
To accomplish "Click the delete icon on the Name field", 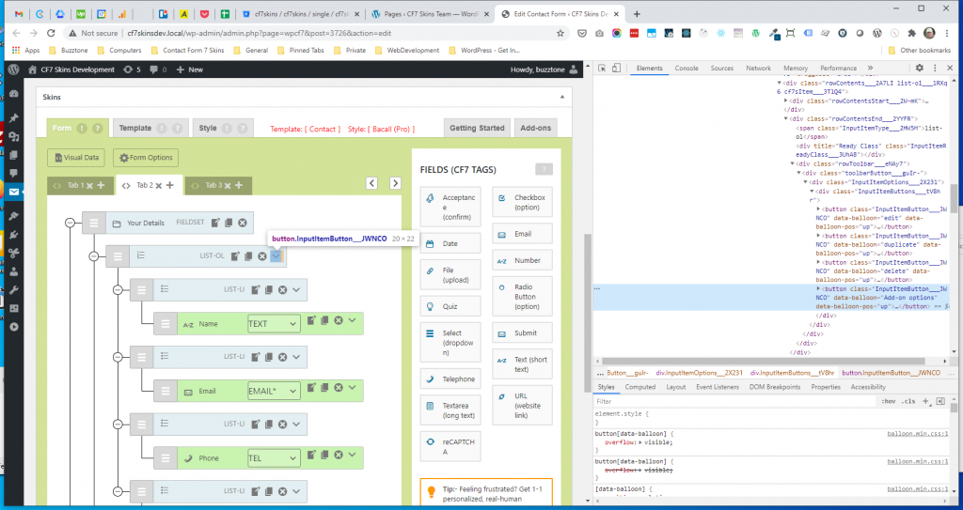I will (338, 321).
